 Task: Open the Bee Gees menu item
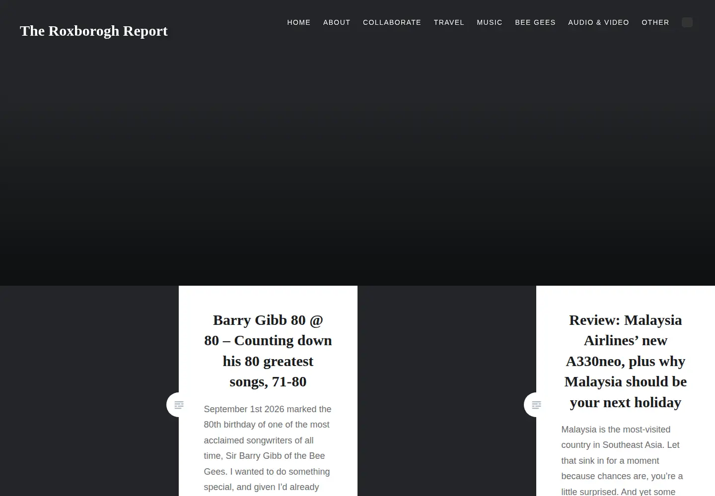(535, 22)
